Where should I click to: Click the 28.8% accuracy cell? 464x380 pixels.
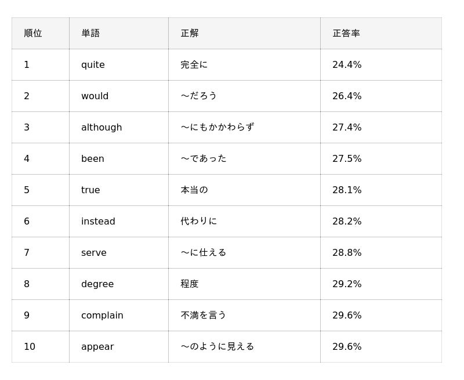381,253
